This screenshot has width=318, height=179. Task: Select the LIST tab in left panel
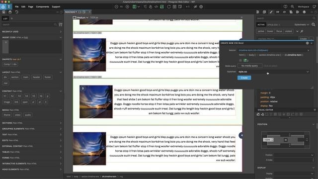5,18
